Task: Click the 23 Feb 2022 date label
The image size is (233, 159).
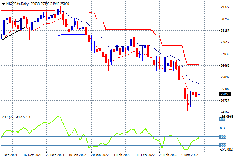Action: click(x=168, y=155)
